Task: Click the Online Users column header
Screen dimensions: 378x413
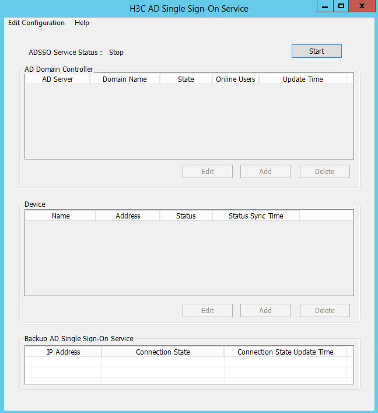Action: point(236,79)
